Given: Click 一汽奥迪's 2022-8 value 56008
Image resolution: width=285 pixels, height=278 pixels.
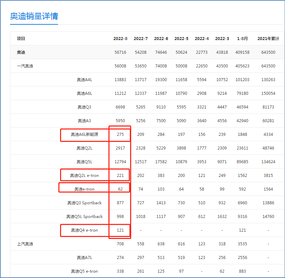Looking at the screenshot, I should pos(120,66).
